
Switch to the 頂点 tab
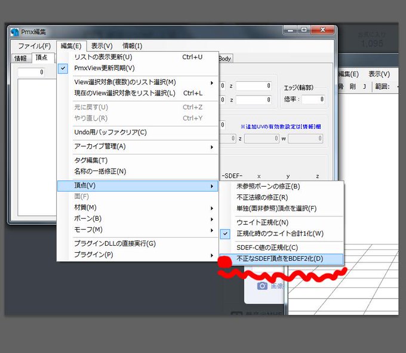pos(42,57)
